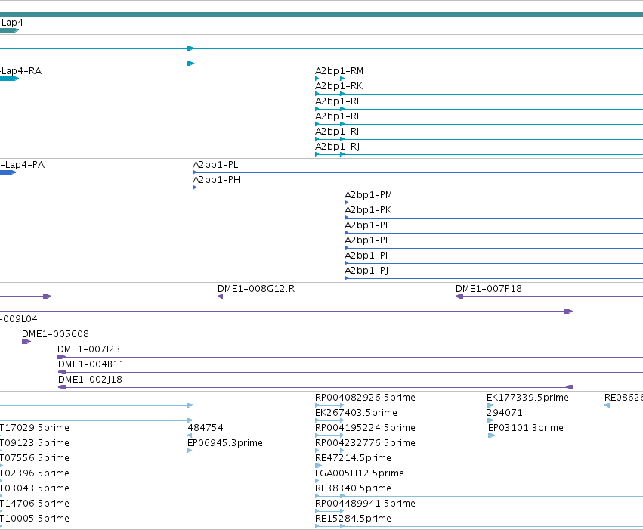Image resolution: width=643 pixels, height=530 pixels.
Task: Select the T03043.5prime EST label
Action: coord(35,489)
